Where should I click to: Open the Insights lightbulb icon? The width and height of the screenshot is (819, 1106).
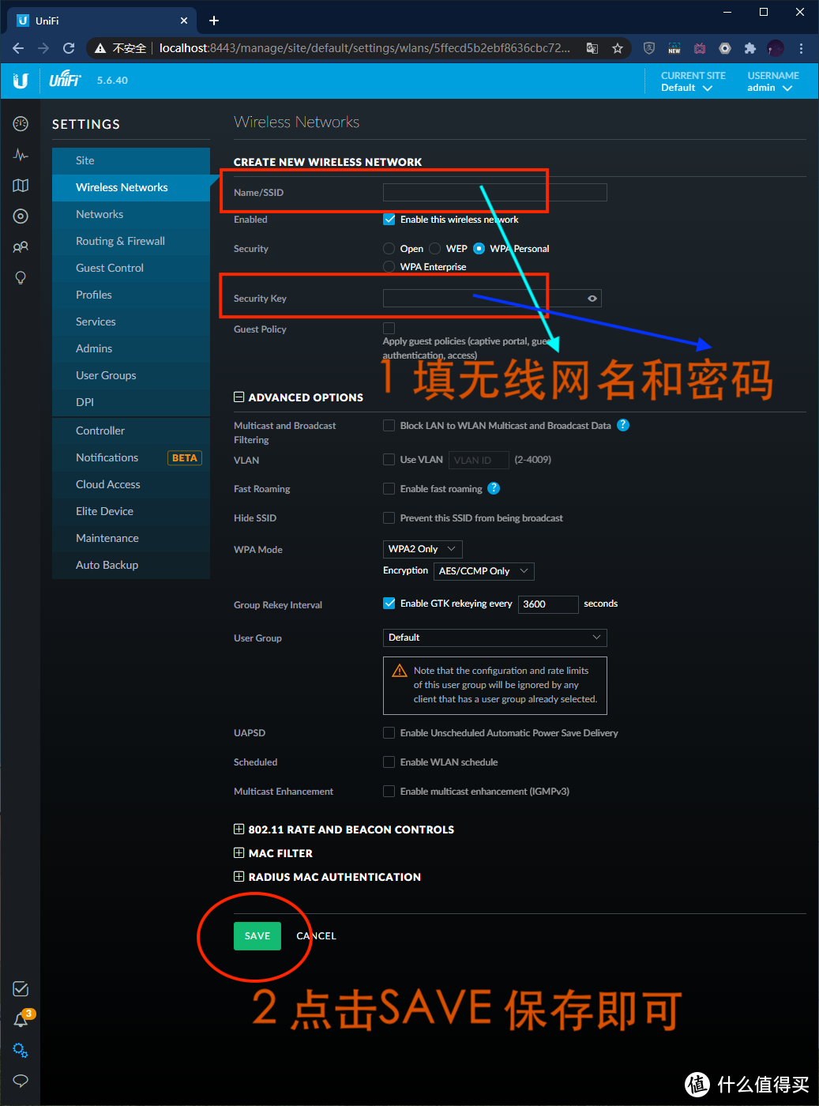click(21, 278)
